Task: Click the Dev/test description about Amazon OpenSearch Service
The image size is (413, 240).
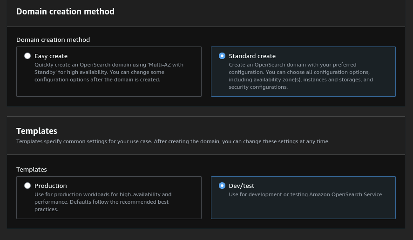Action: coord(305,194)
